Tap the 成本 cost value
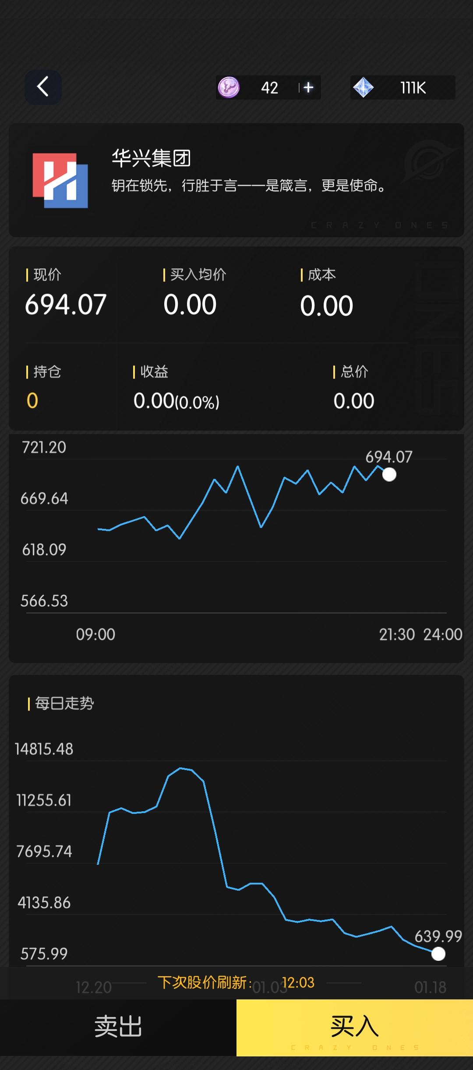 327,306
